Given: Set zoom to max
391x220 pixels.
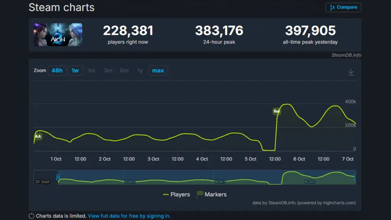Looking at the screenshot, I should [158, 71].
